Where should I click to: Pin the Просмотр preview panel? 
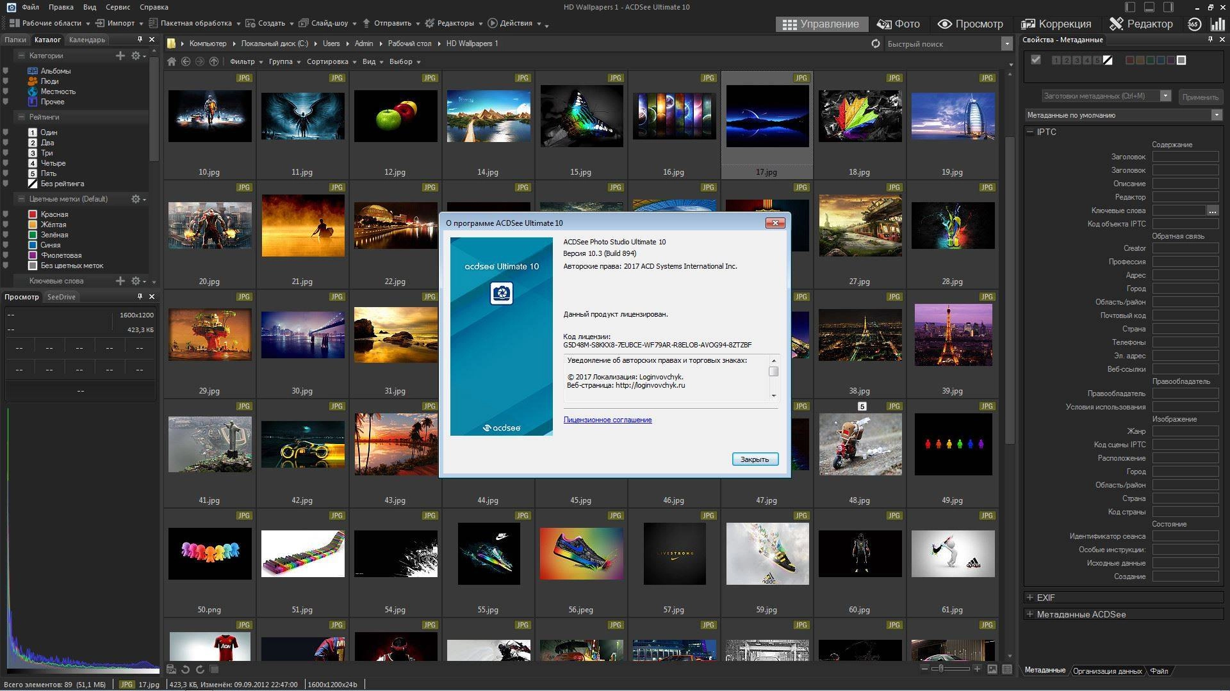point(140,297)
